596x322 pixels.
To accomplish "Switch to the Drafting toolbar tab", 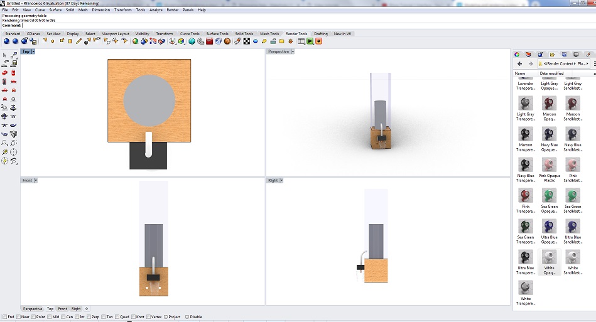I will tap(321, 34).
